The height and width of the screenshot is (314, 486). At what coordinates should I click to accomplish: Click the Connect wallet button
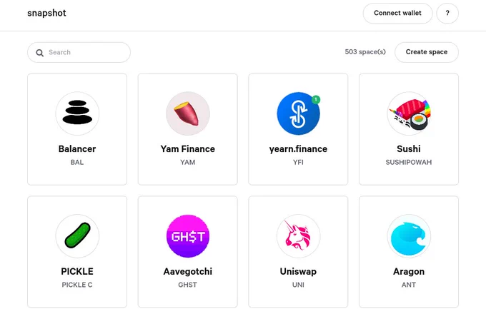pyautogui.click(x=397, y=13)
